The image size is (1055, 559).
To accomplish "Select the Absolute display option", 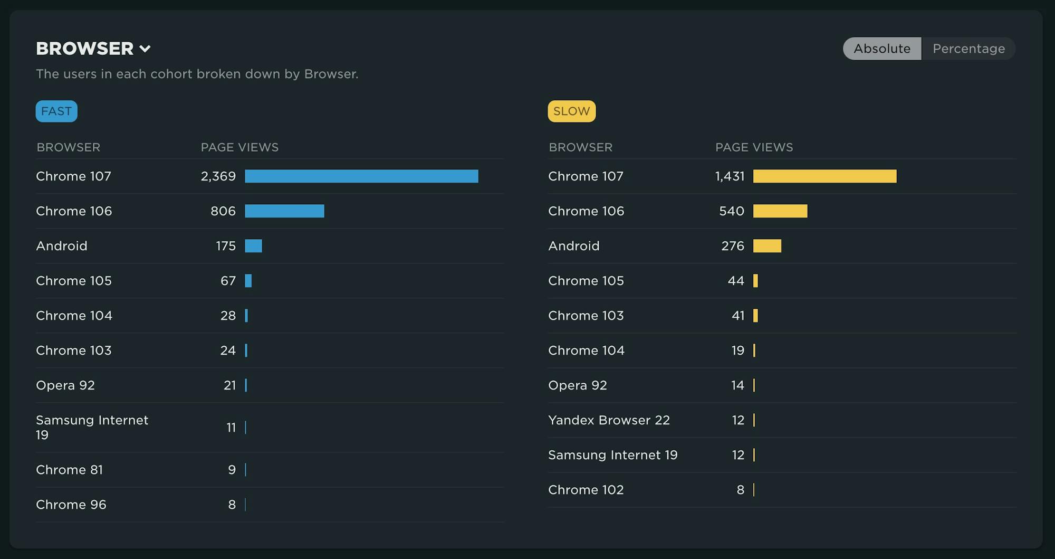I will (x=883, y=49).
